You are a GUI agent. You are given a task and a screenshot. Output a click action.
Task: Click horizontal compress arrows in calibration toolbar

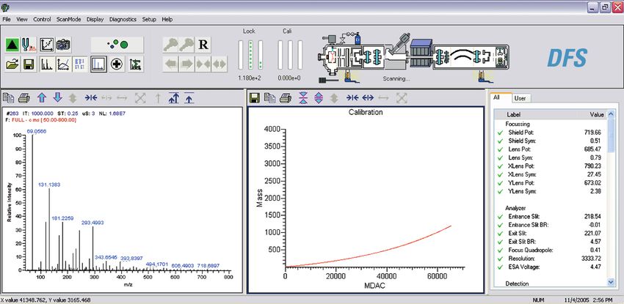[x=352, y=97]
